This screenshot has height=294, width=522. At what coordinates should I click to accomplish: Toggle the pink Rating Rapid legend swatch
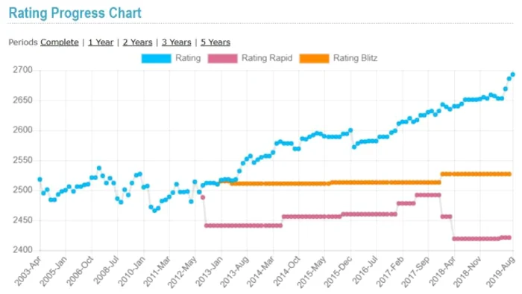(x=223, y=59)
